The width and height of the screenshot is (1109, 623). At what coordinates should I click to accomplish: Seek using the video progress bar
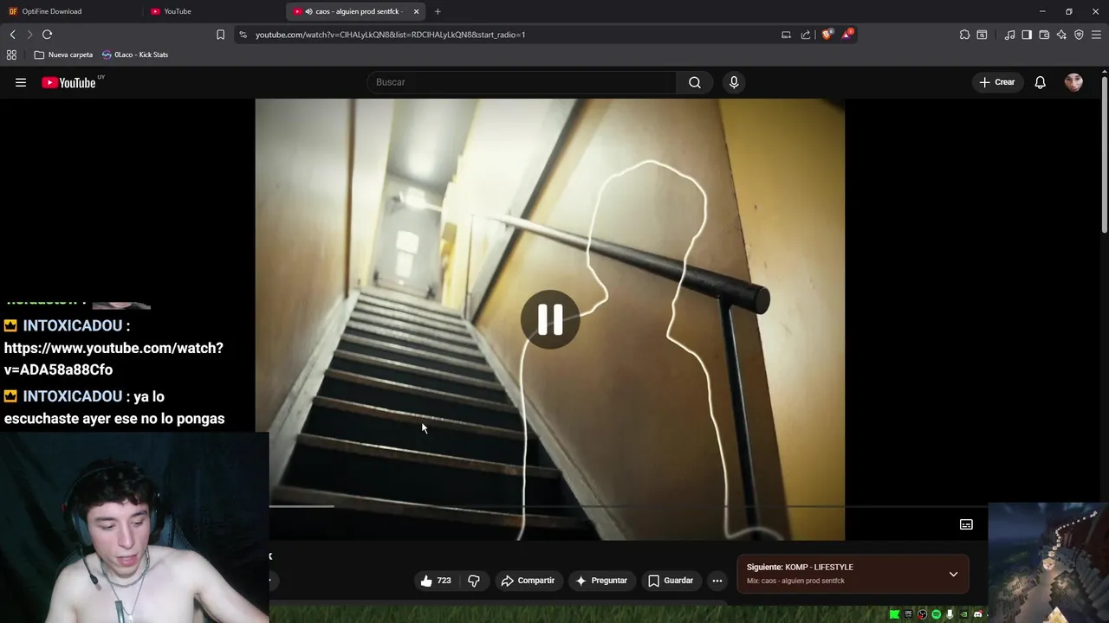[x=628, y=506]
